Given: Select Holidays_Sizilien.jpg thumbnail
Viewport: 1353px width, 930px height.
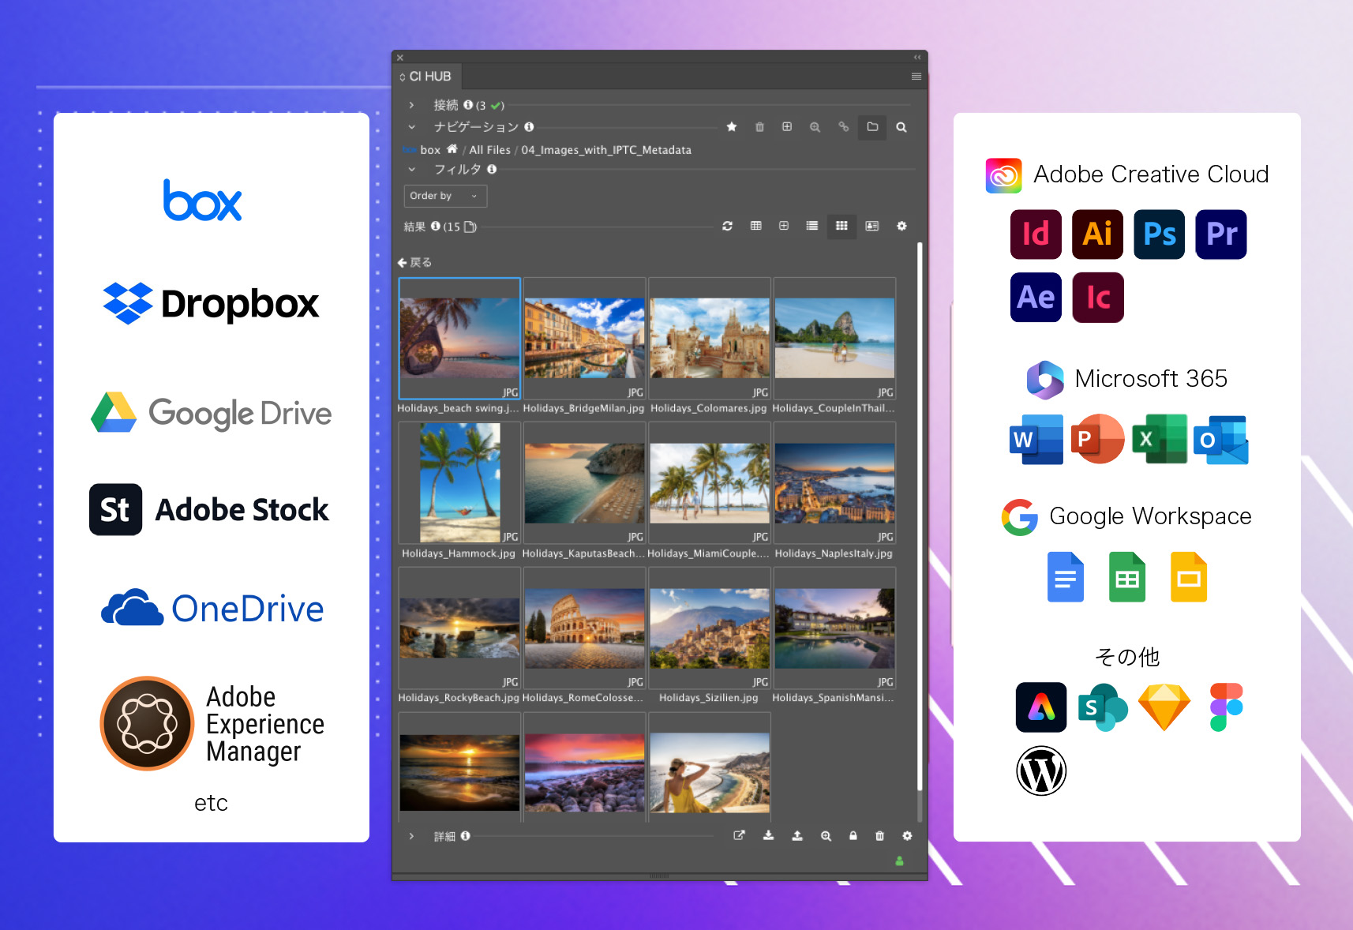Looking at the screenshot, I should coord(710,628).
